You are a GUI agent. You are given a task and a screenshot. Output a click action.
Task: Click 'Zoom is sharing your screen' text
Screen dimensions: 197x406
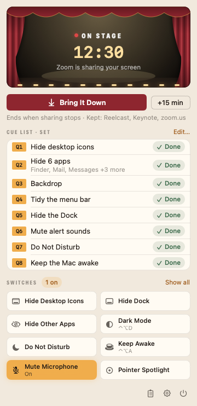point(99,67)
